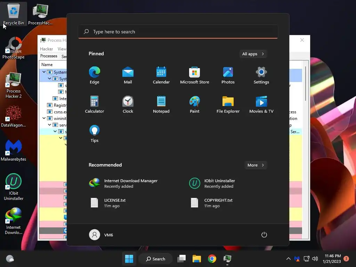
Task: Open the Calendar app
Action: pyautogui.click(x=161, y=75)
